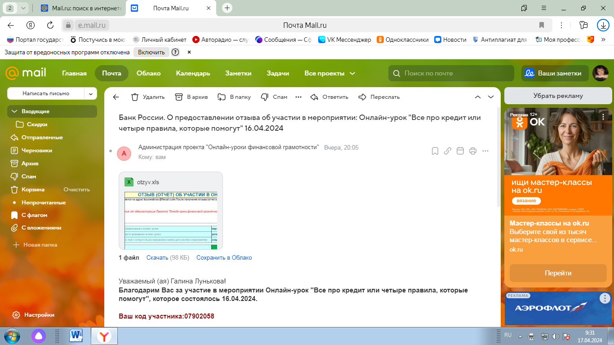Collapse the Входящие folder chevron
Image resolution: width=614 pixels, height=345 pixels.
(14, 111)
